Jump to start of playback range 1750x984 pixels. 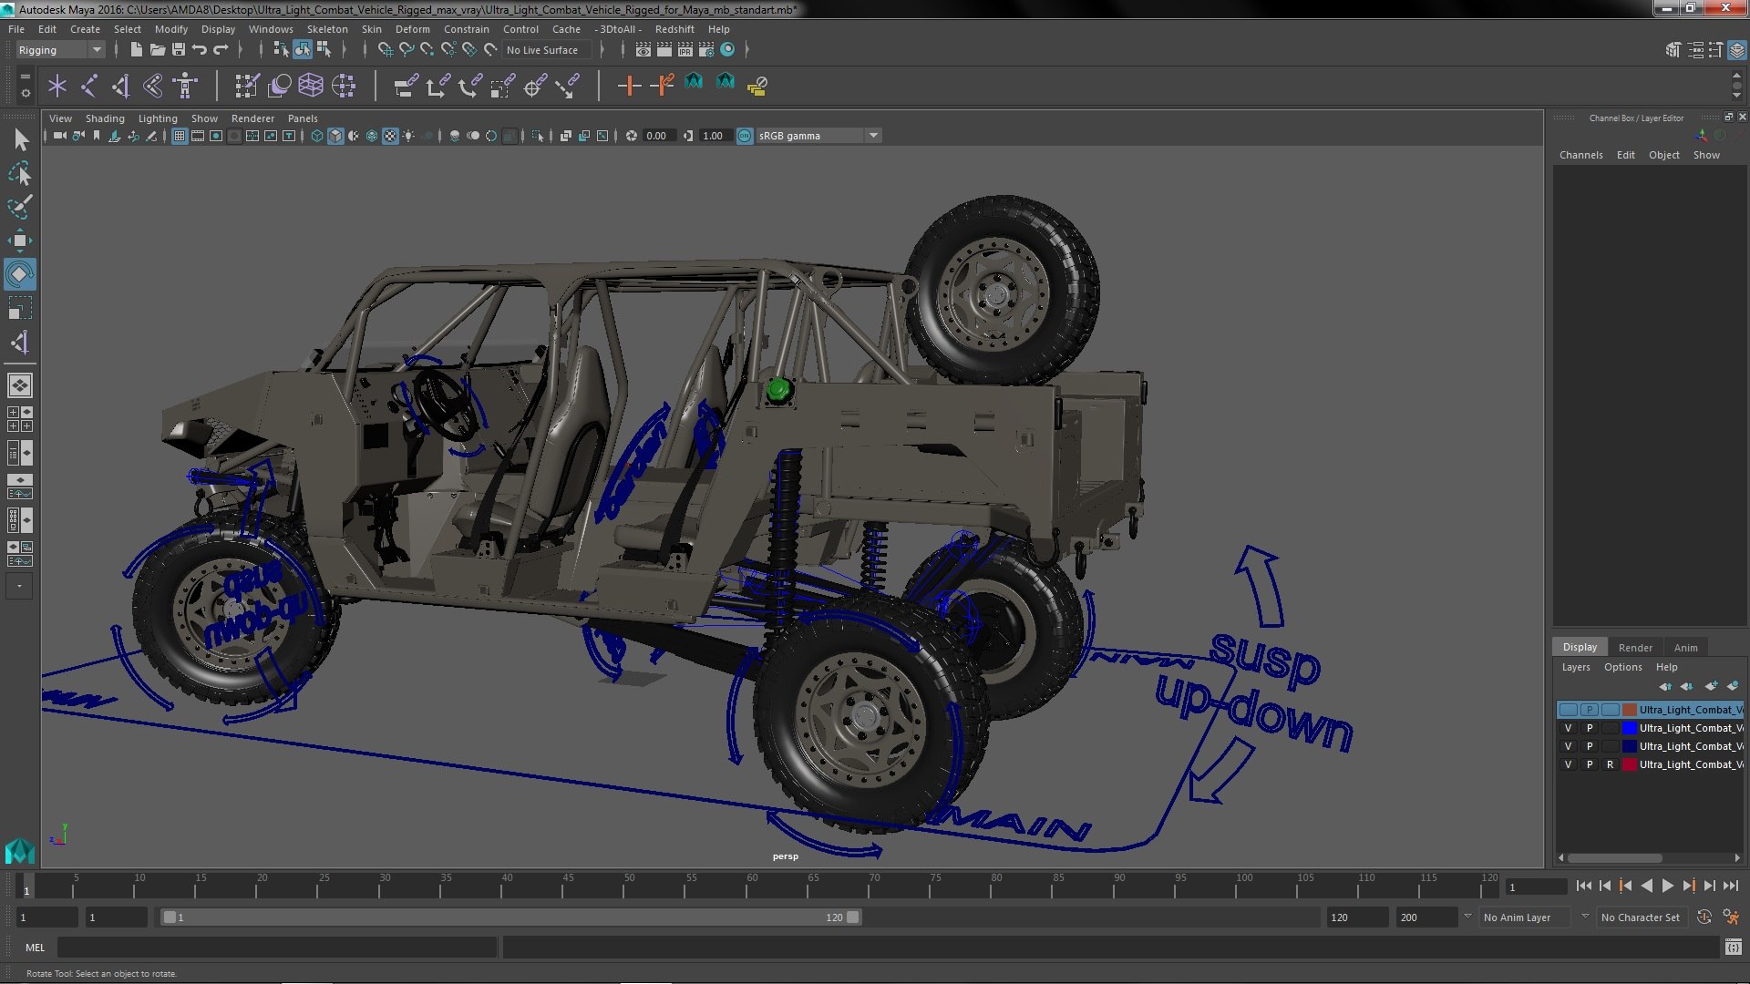tap(1583, 886)
